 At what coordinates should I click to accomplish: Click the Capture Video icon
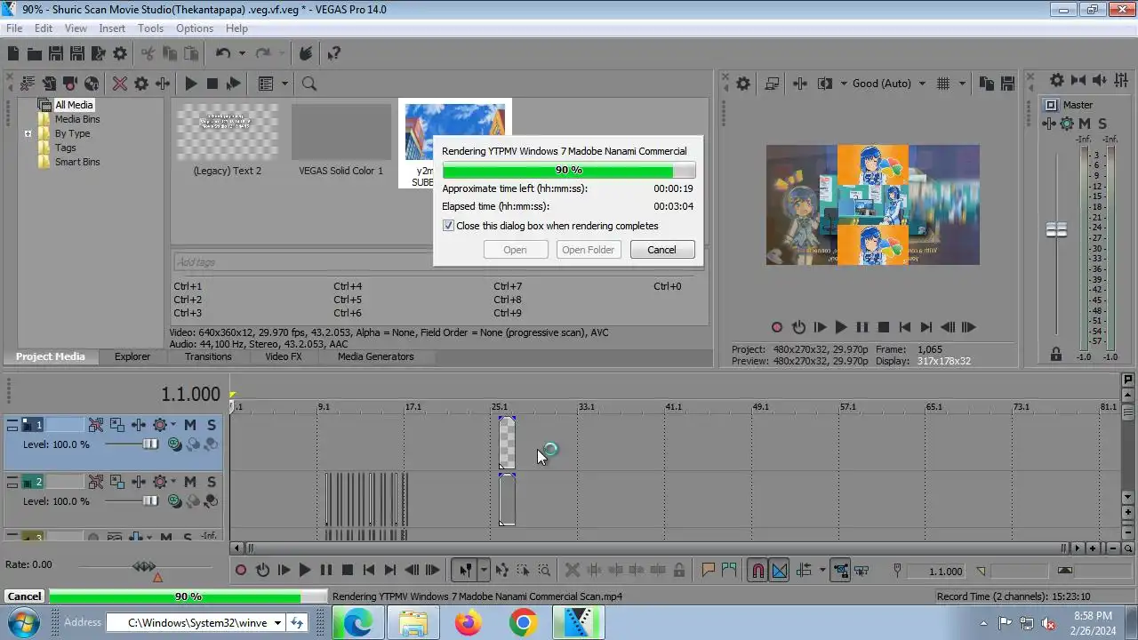click(x=70, y=84)
